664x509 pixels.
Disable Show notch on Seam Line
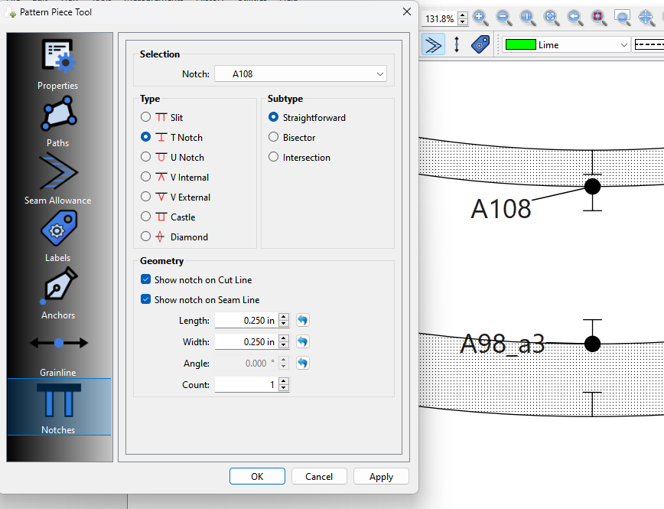point(146,300)
